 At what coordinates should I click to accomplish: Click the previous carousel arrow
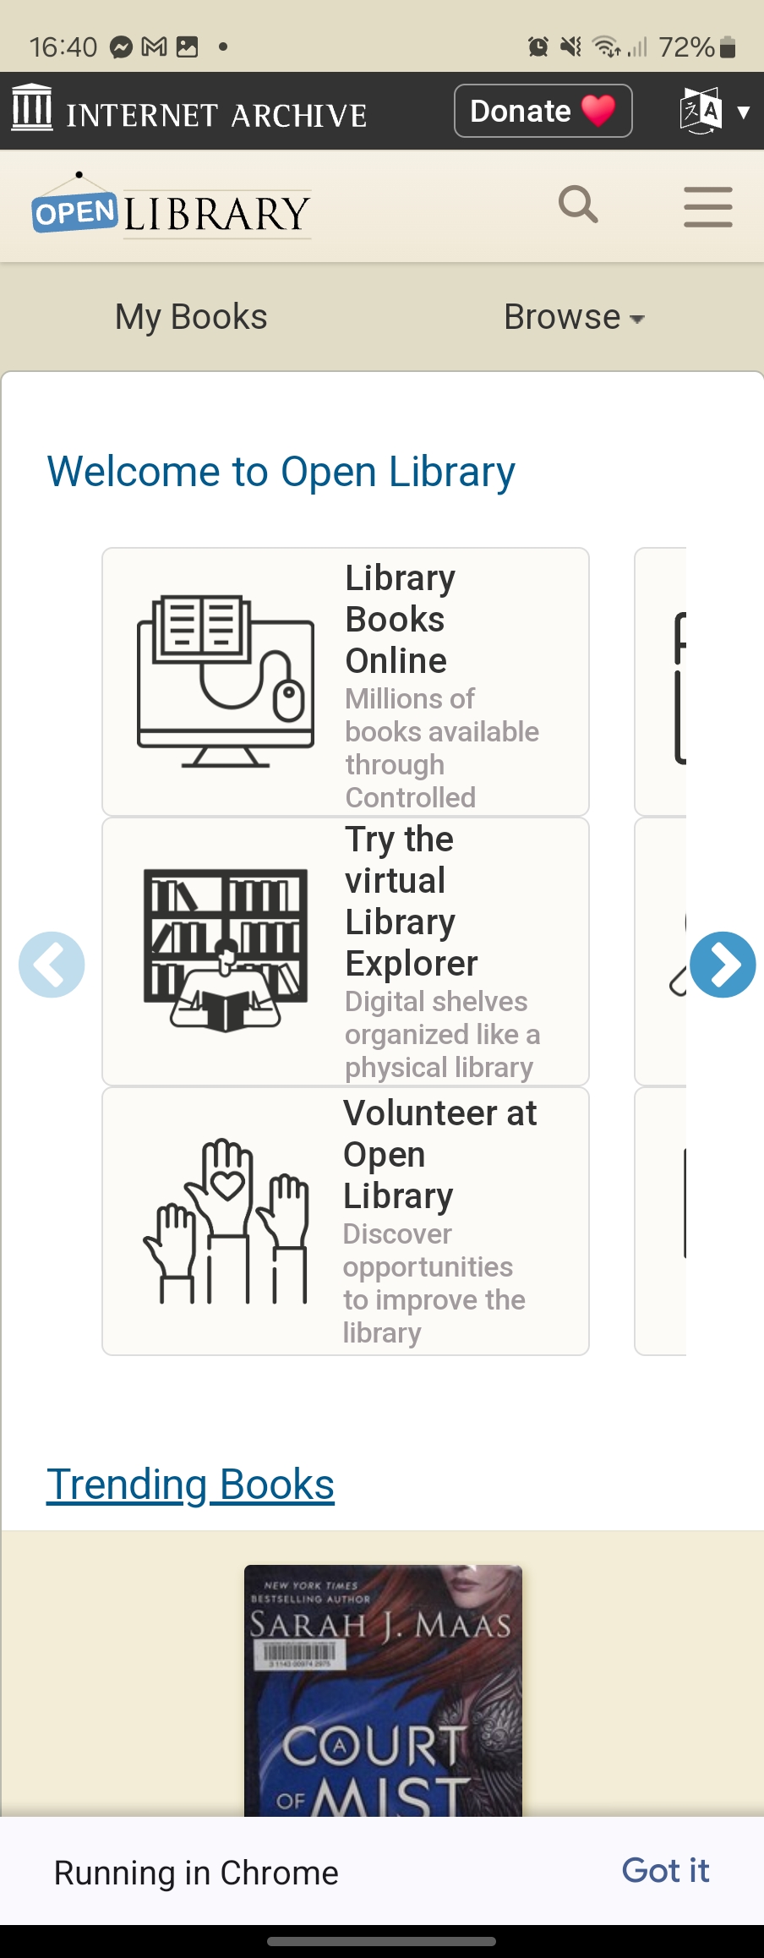click(x=52, y=965)
